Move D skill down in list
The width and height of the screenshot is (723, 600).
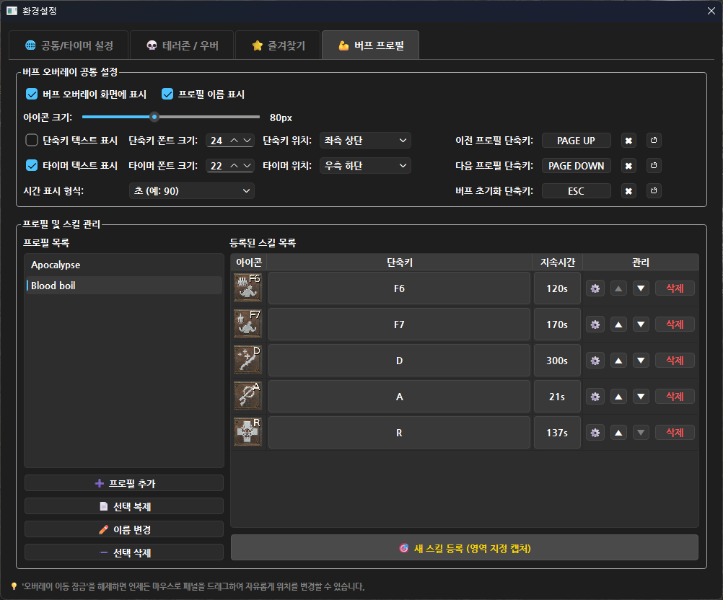click(641, 361)
